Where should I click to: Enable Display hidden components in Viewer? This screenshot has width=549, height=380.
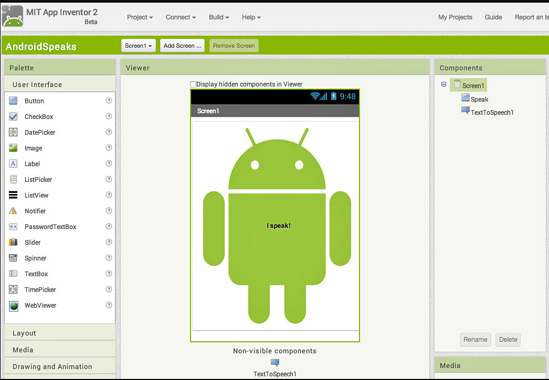pyautogui.click(x=193, y=84)
